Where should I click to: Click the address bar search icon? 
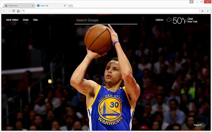[24, 11]
